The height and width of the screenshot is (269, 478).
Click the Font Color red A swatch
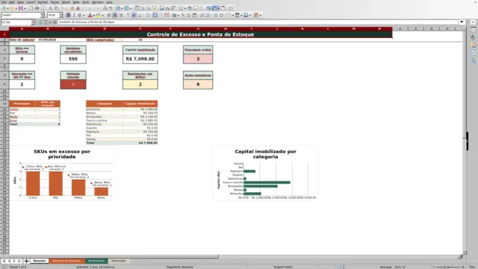pos(90,15)
